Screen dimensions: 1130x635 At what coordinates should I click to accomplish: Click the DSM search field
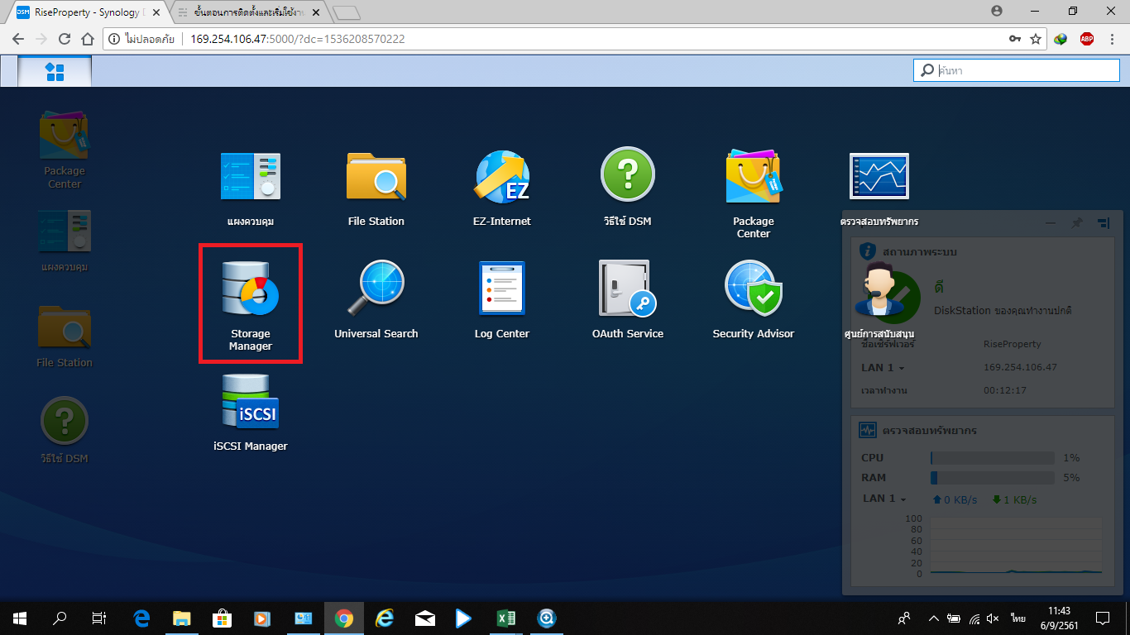tap(1022, 70)
